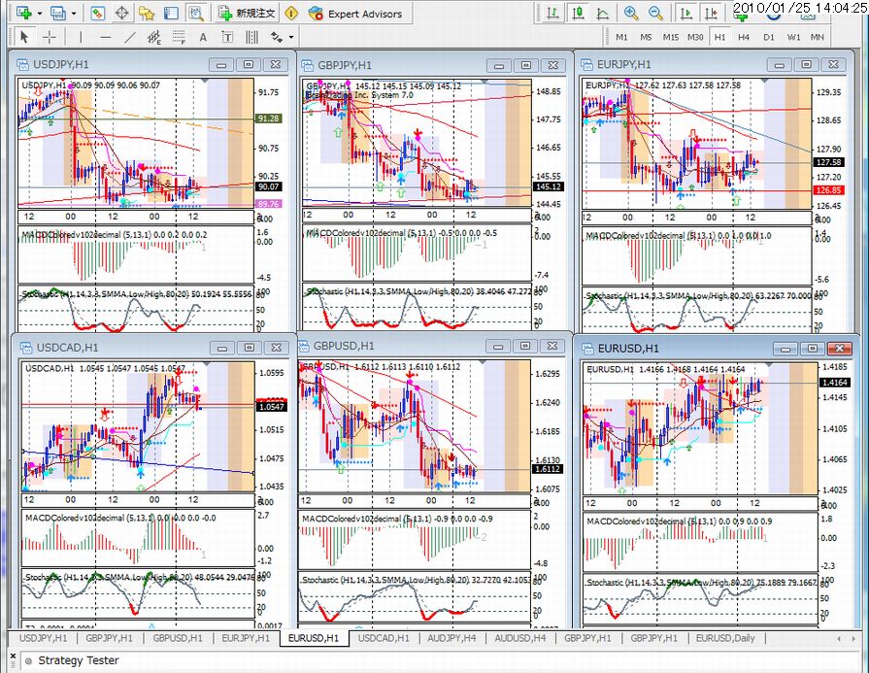This screenshot has width=869, height=673.
Task: Select the trendline drawing tool
Action: point(130,37)
